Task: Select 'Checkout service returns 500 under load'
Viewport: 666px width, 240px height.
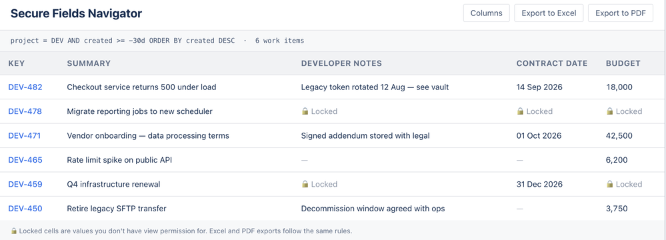Action: (141, 87)
